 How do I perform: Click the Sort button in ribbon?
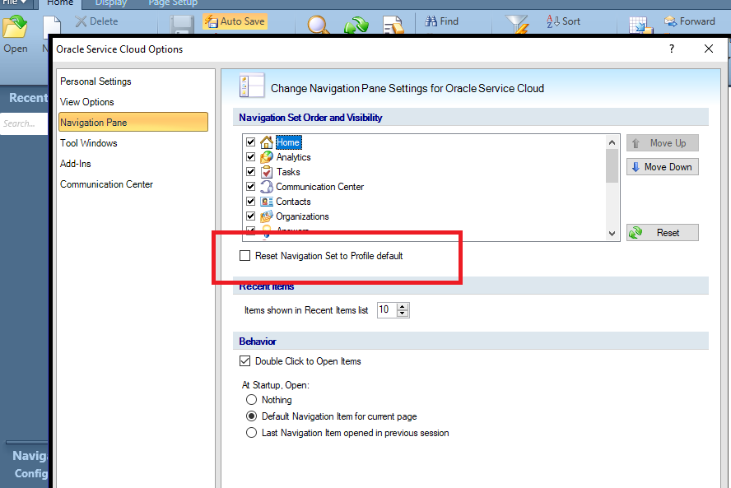(563, 21)
